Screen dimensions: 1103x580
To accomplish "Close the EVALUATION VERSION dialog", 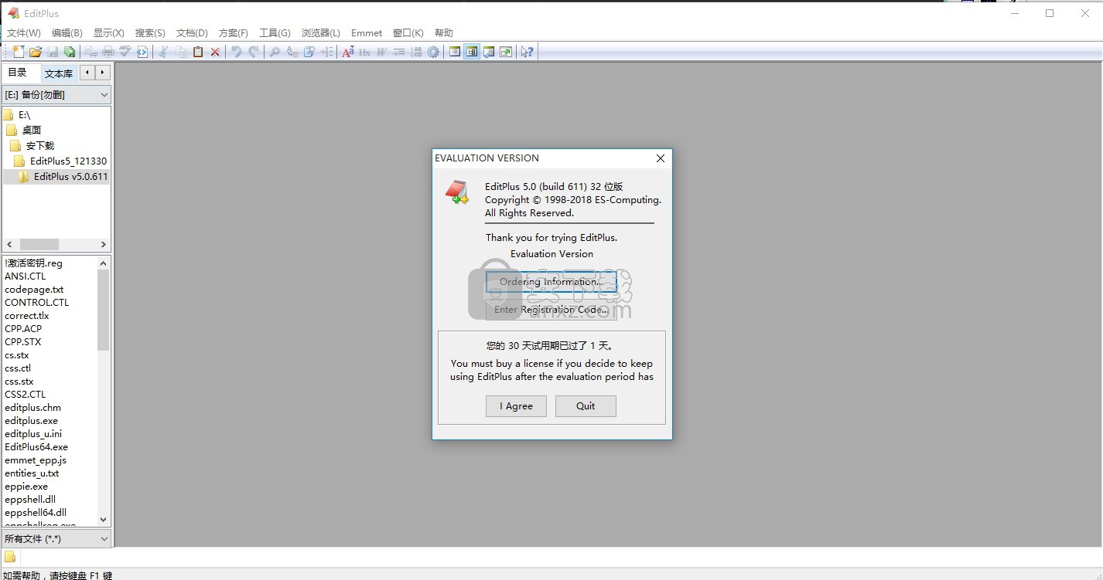I will click(661, 158).
